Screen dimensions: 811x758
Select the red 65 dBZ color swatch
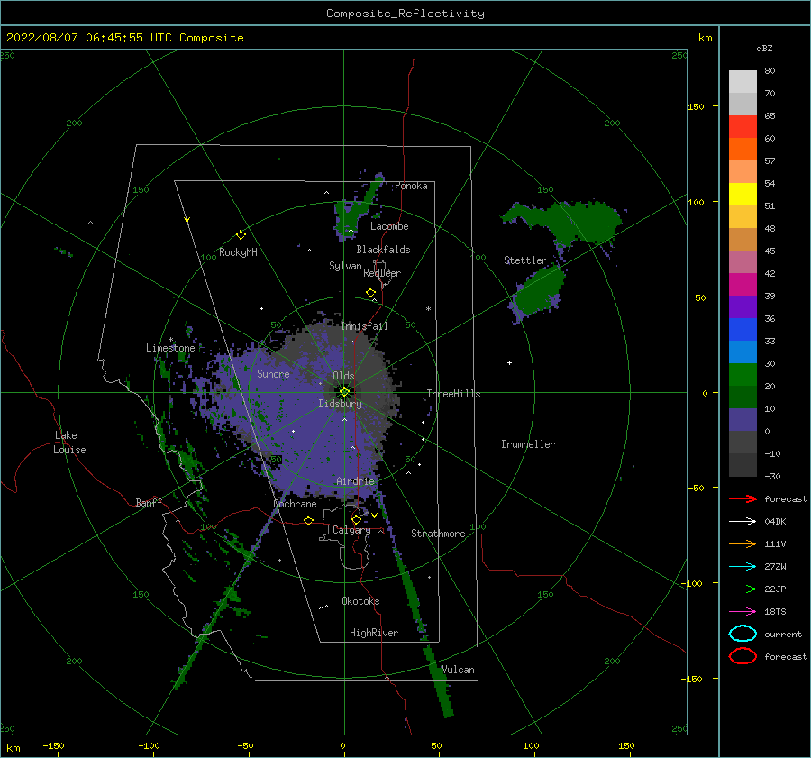pos(743,127)
